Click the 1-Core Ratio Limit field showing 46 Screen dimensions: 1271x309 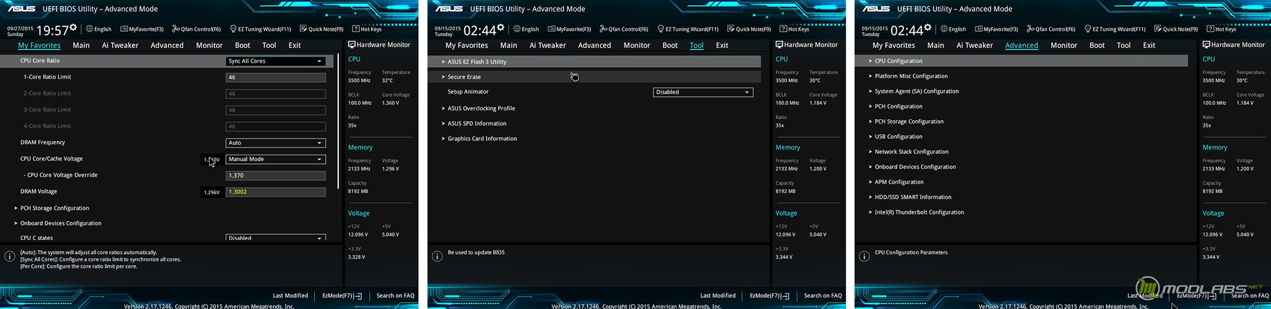[x=276, y=78]
